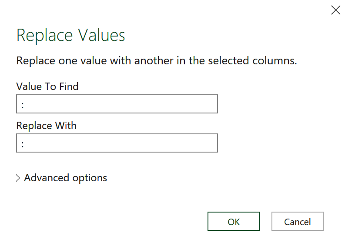Focus the Value To Find text box

click(117, 104)
